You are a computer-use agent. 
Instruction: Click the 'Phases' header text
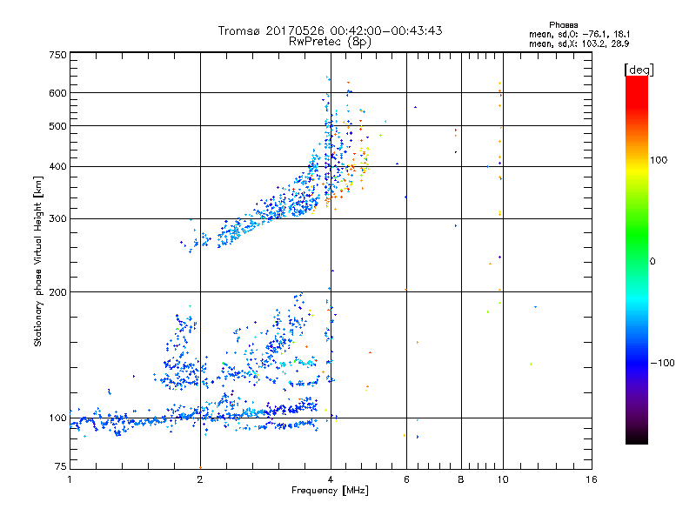click(563, 25)
